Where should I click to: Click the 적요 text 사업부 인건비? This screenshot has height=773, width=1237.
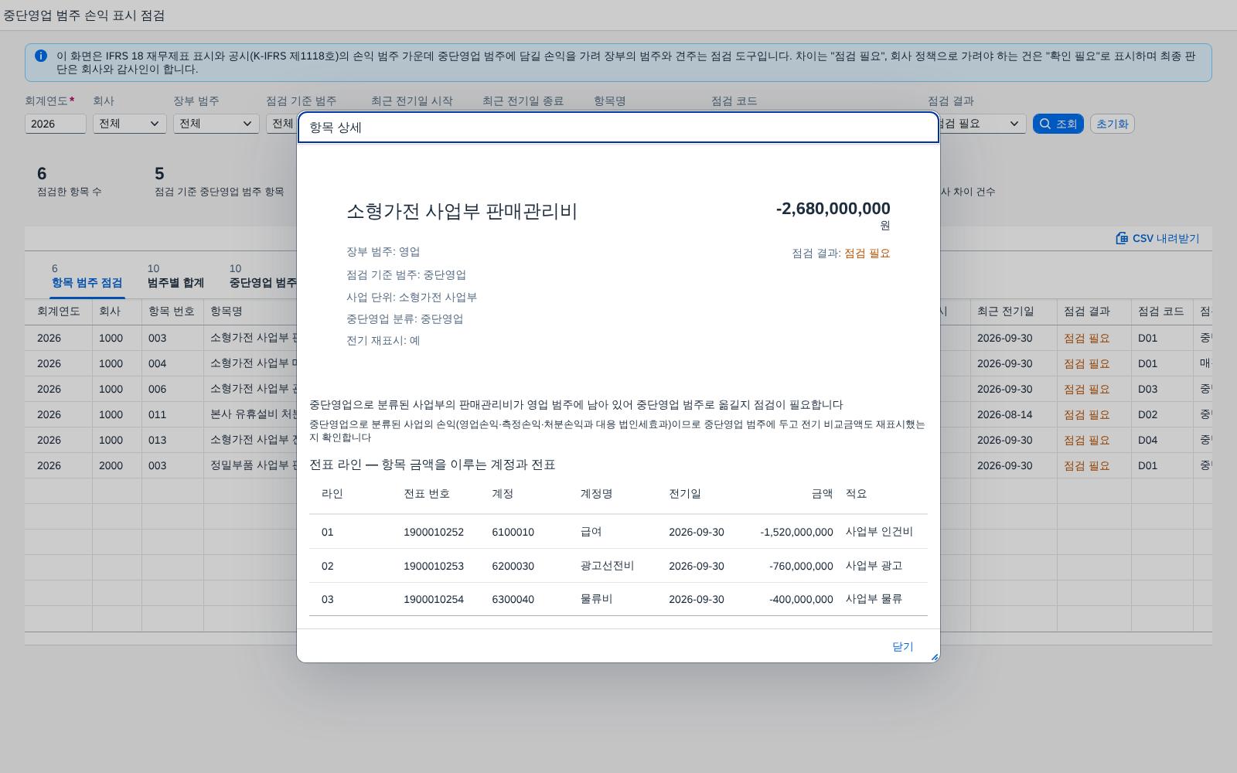click(x=879, y=532)
